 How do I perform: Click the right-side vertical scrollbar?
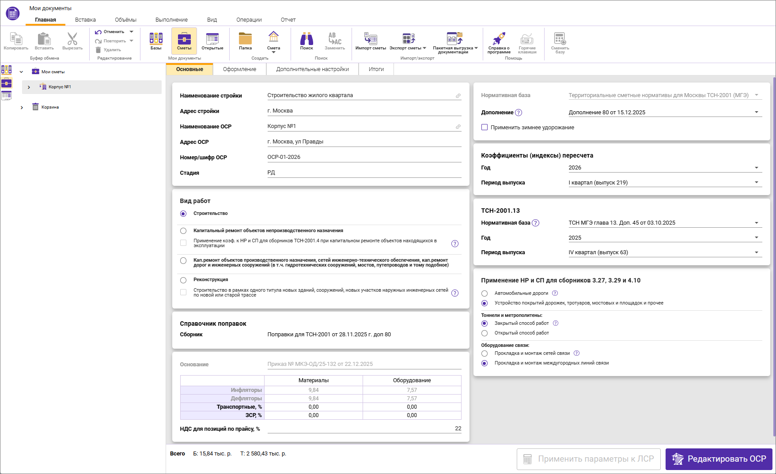click(774, 256)
